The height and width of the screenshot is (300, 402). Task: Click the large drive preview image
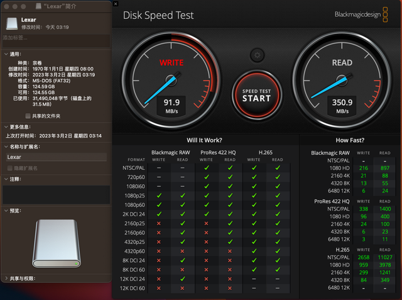point(57,243)
